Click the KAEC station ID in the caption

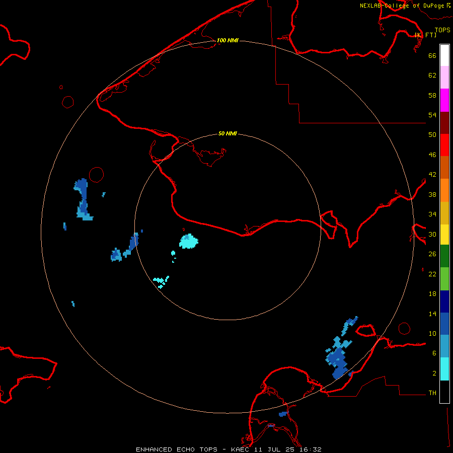click(x=241, y=449)
